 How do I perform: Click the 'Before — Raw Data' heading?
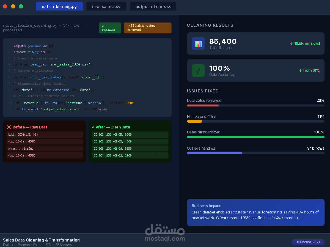(30, 127)
